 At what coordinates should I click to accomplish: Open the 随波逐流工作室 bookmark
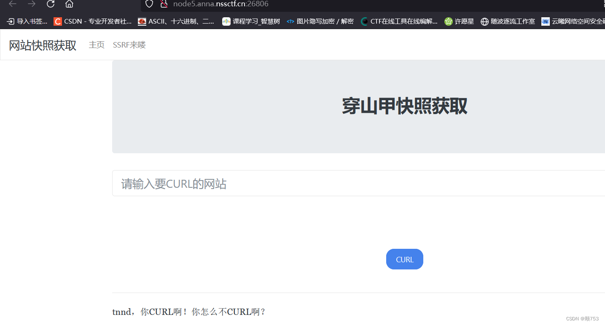pos(508,21)
